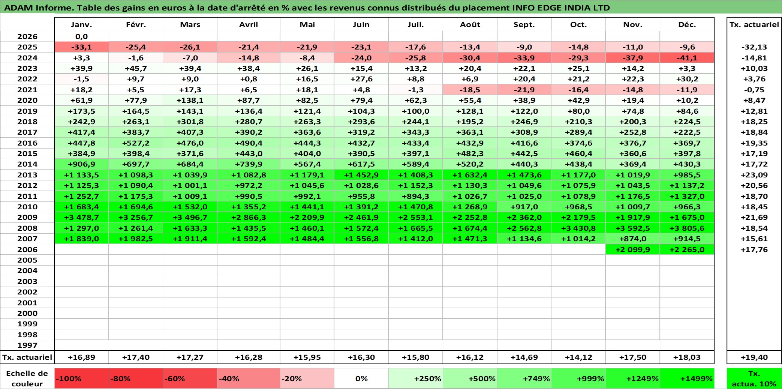This screenshot has height=389, width=782.
Task: Select the +23,09 actuarial rate for 2013
Action: click(754, 175)
